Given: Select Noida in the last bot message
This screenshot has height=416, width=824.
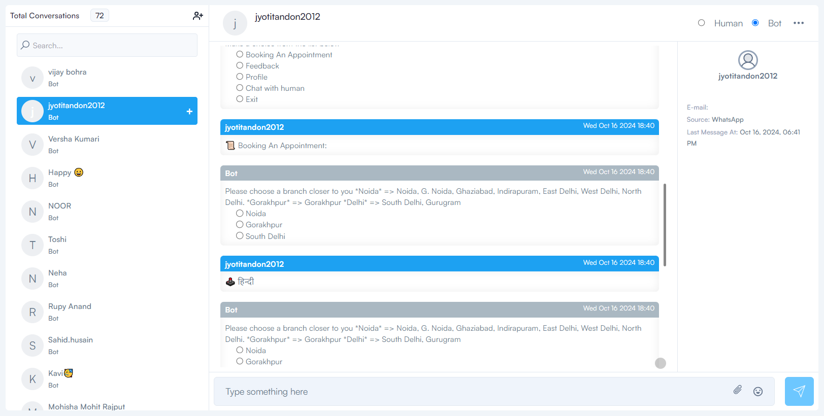Looking at the screenshot, I should (240, 350).
